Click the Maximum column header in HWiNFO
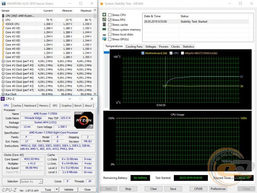Screen dimensions: 257x193 coord(83,11)
